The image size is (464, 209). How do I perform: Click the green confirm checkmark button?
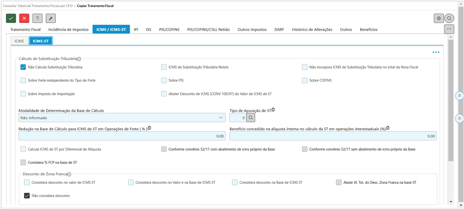click(x=11, y=18)
